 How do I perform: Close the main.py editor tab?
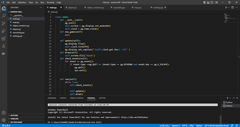point(61,7)
